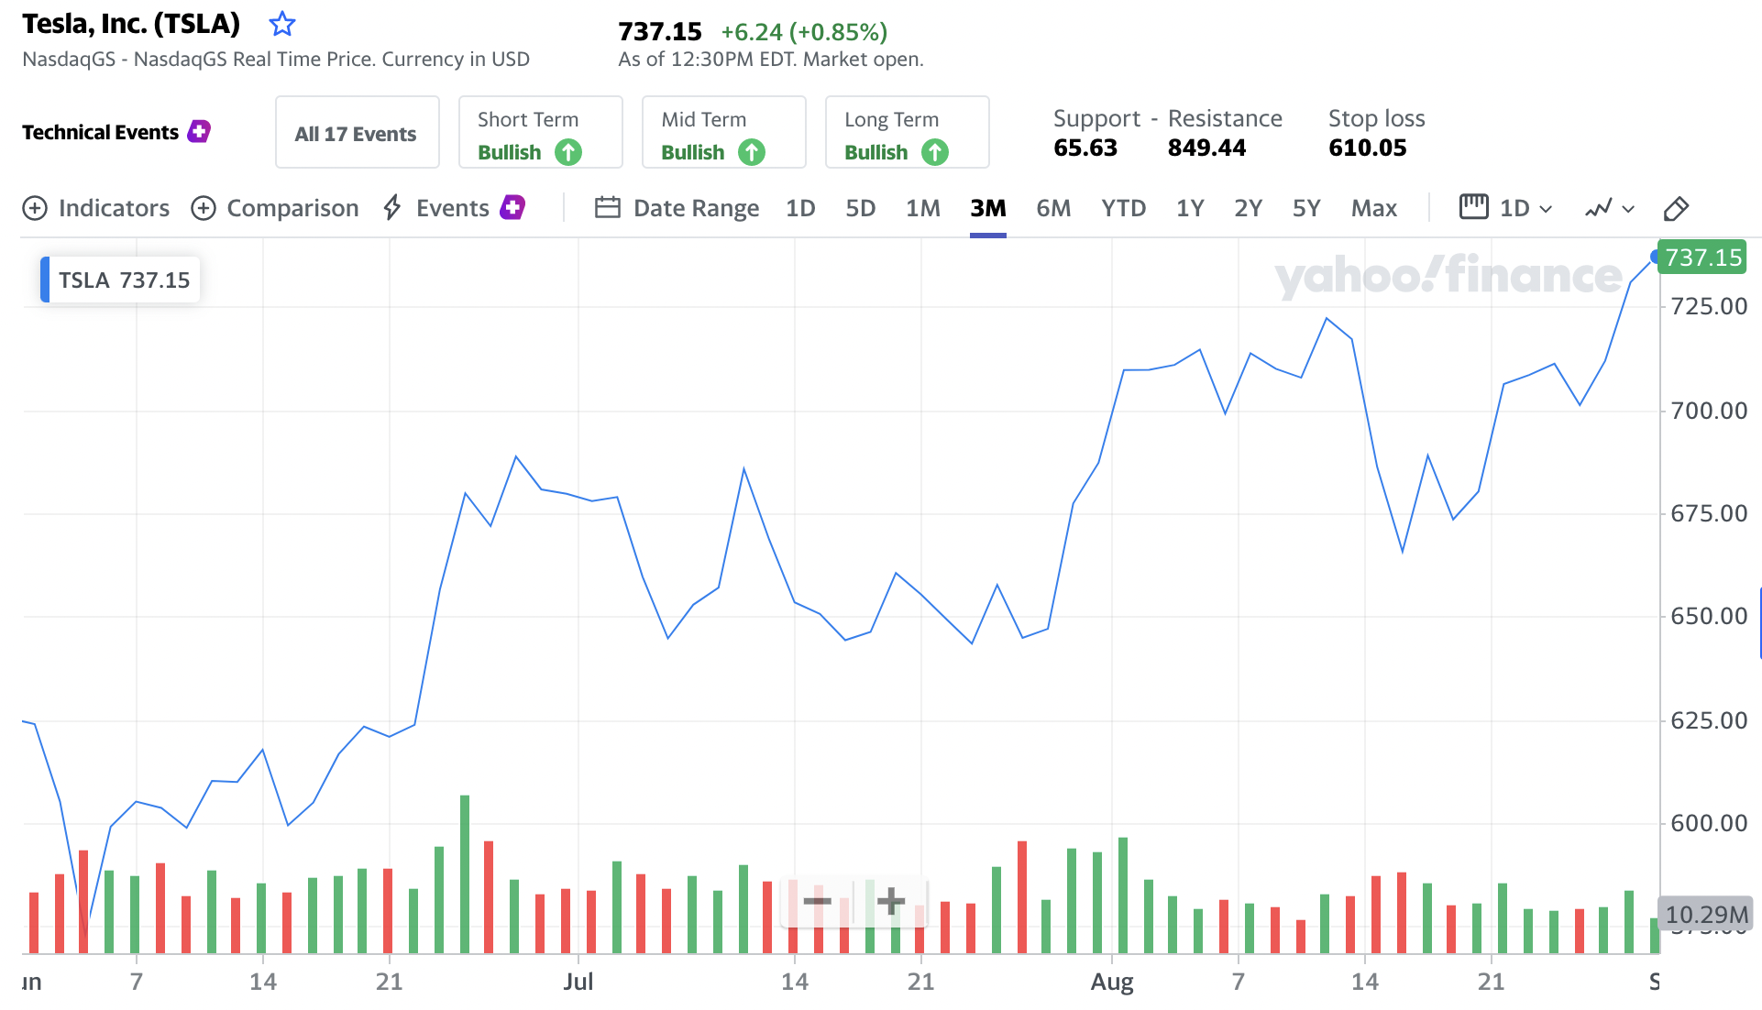Viewport: 1762px width, 1010px height.
Task: Click the green 737.15 price marker
Action: click(x=1702, y=258)
